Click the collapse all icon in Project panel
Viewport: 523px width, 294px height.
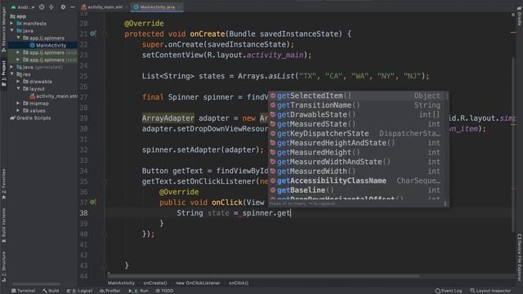(x=51, y=7)
